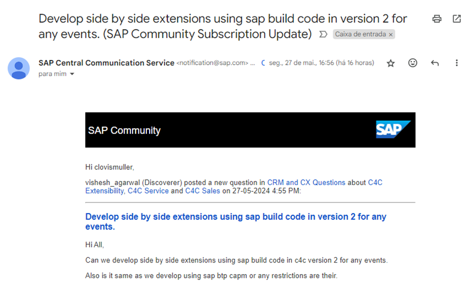Open the email in a new window
This screenshot has width=470, height=288.
tap(457, 19)
